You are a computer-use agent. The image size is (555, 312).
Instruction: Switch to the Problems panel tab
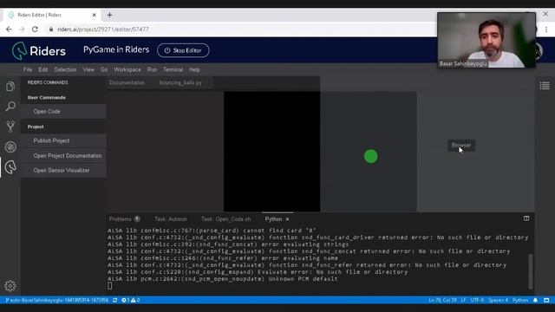tap(124, 219)
